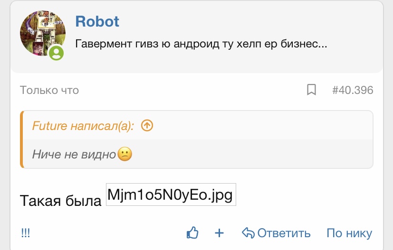Jump to the quoted post via the up-arrow icon
The image size is (393, 250).
point(147,126)
